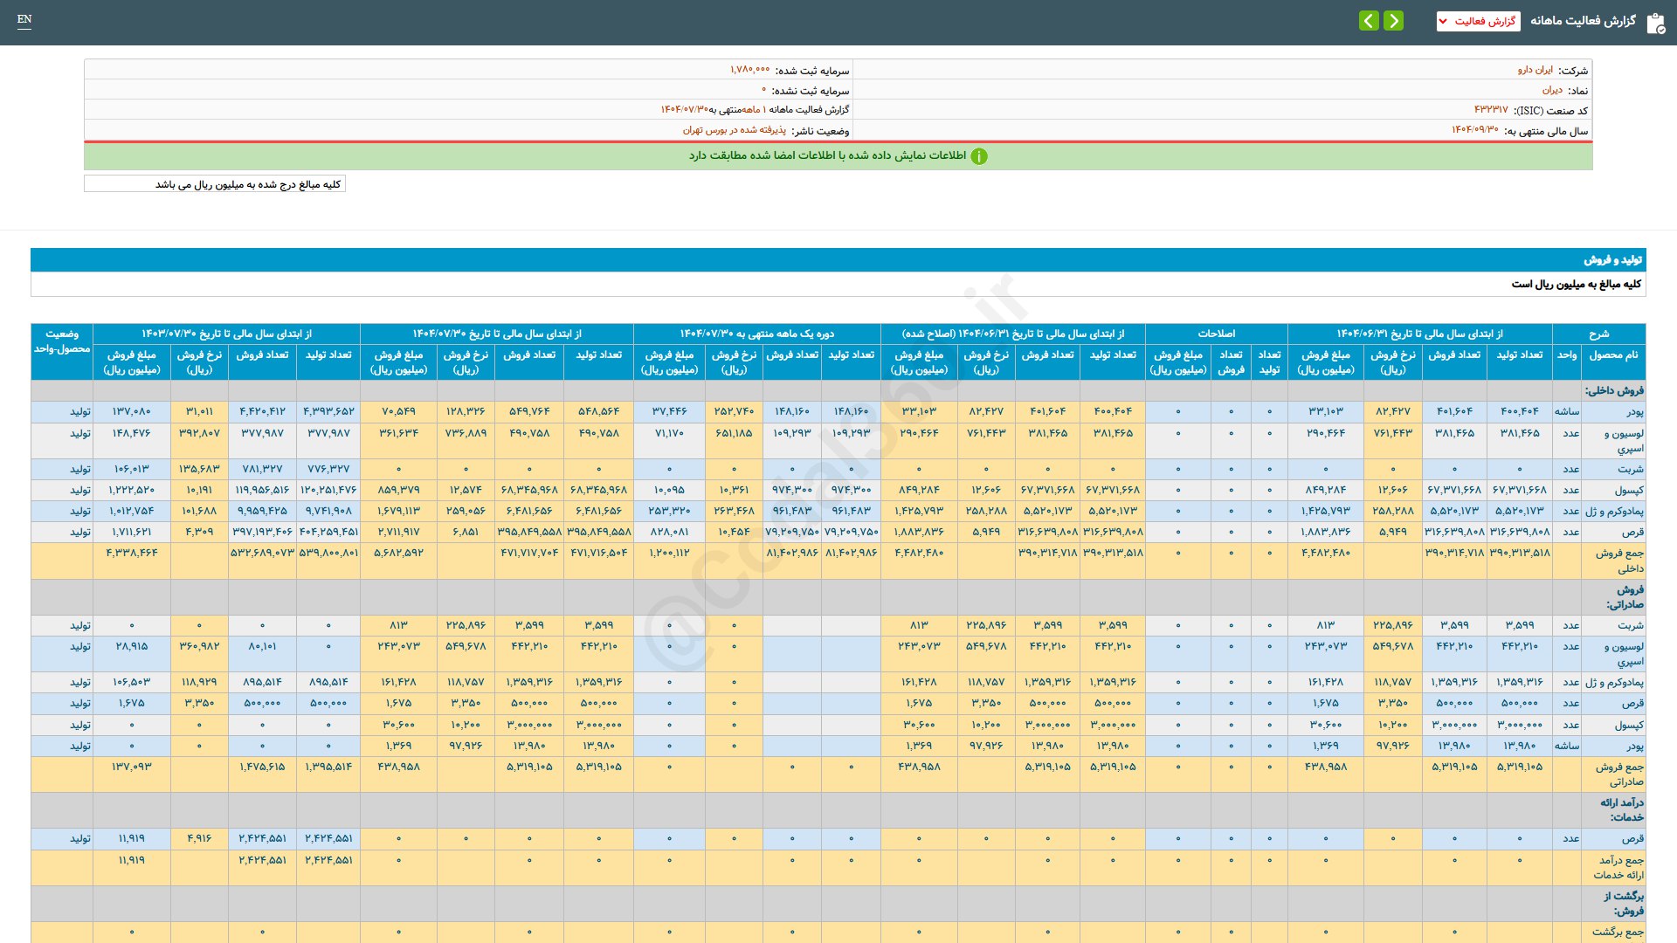The image size is (1677, 943).
Task: Click the درآمد ارائه خدمات row label
Action: click(1621, 809)
